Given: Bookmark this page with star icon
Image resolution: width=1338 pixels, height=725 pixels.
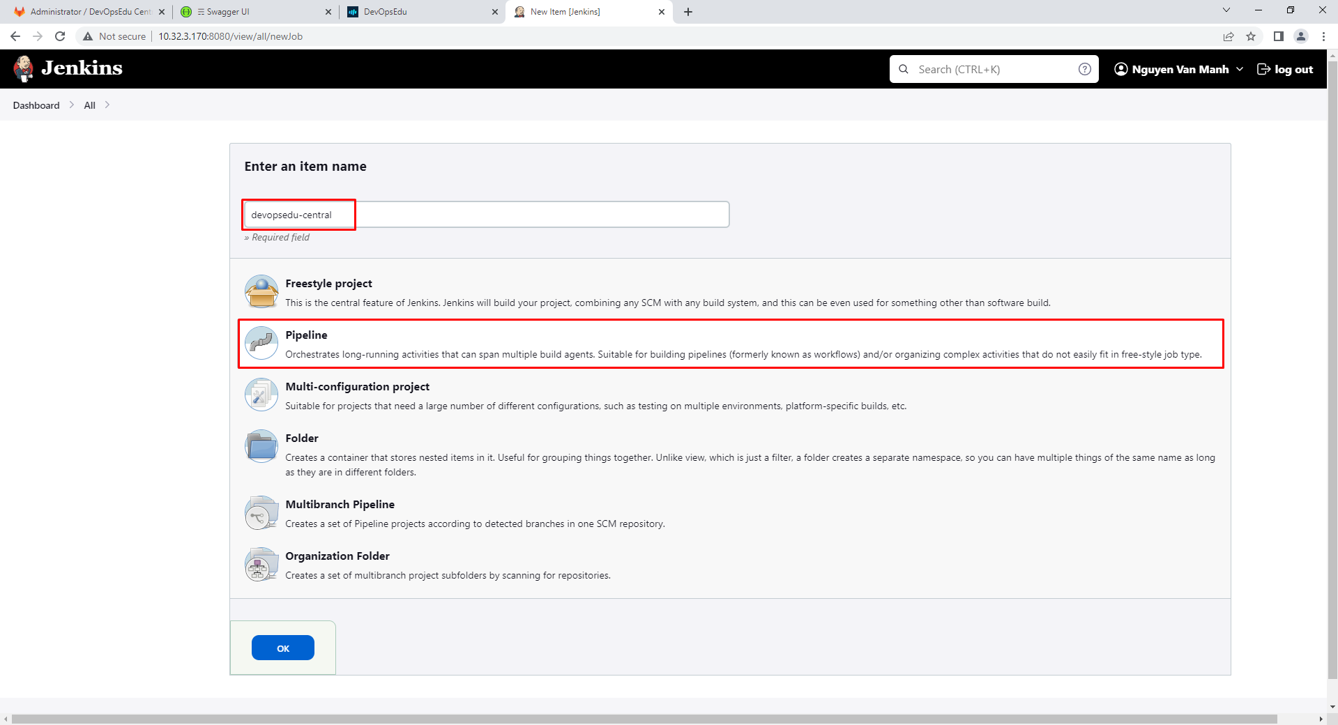Looking at the screenshot, I should click(x=1251, y=36).
